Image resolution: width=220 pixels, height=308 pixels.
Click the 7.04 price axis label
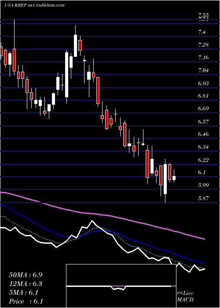(203, 70)
